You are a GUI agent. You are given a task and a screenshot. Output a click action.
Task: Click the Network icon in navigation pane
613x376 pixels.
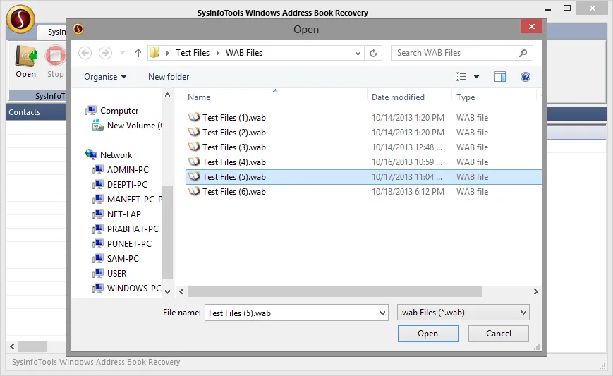(x=91, y=154)
